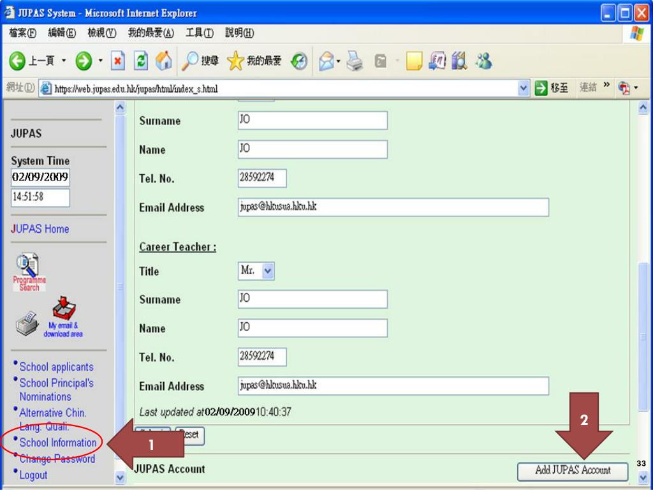The image size is (653, 490).
Task: Click main page scrollbar down arrow
Action: pos(643,477)
